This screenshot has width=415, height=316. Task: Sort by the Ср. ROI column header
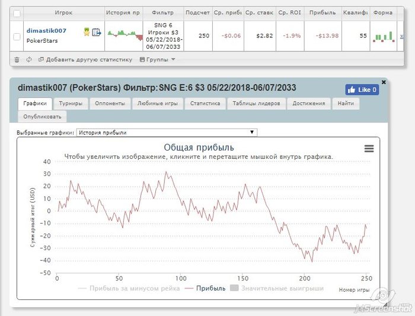[x=289, y=12]
